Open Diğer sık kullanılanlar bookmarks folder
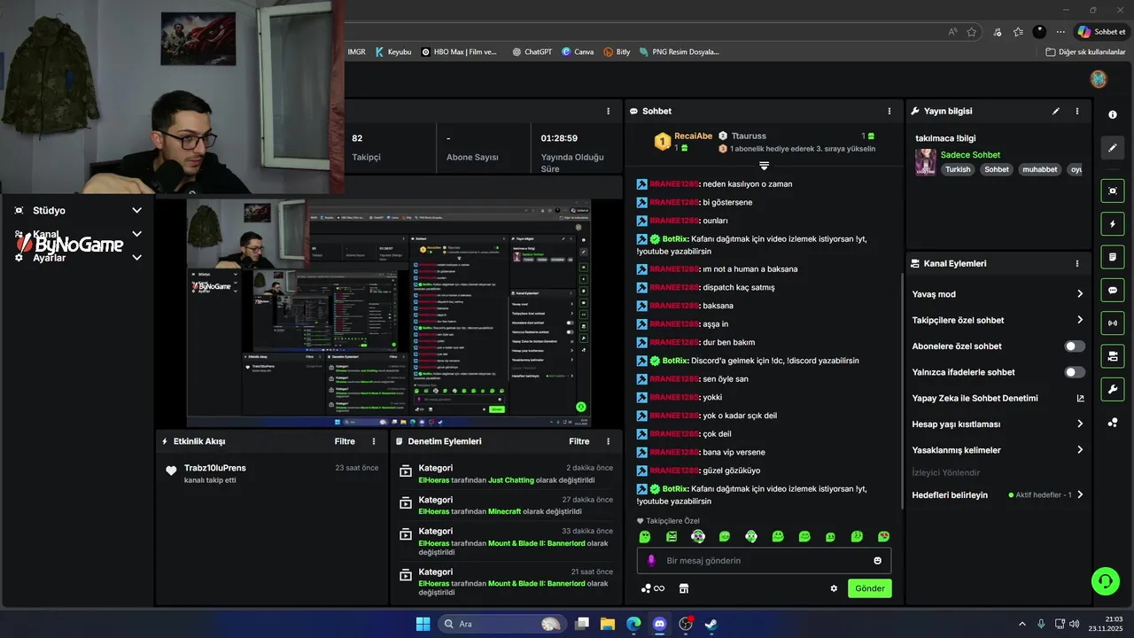This screenshot has height=638, width=1134. tap(1085, 52)
